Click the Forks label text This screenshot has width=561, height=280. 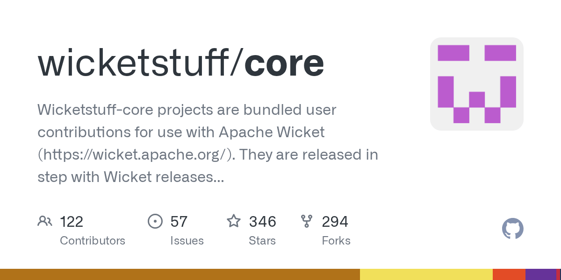tap(336, 241)
